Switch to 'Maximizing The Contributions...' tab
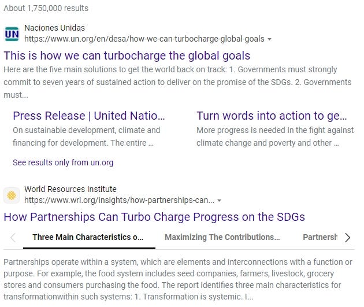364x307 pixels. [x=222, y=237]
